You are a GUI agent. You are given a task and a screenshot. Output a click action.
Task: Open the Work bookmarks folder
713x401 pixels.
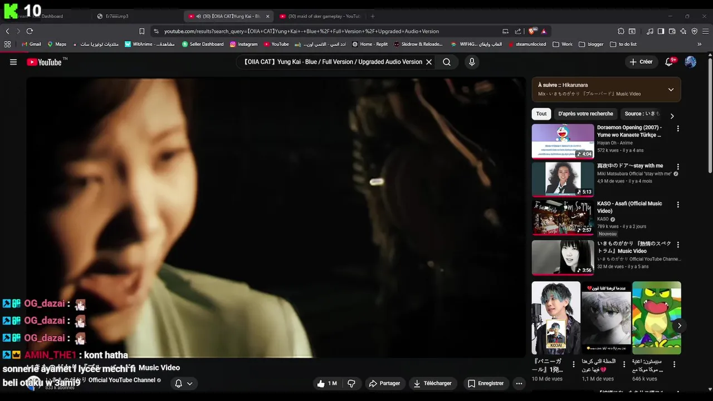[x=563, y=44]
